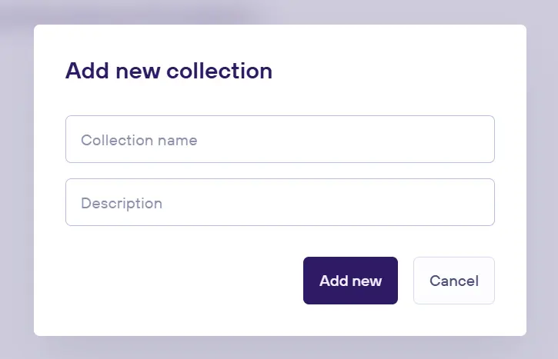
Task: Activate the second text field labeled Description
Action: 279,202
